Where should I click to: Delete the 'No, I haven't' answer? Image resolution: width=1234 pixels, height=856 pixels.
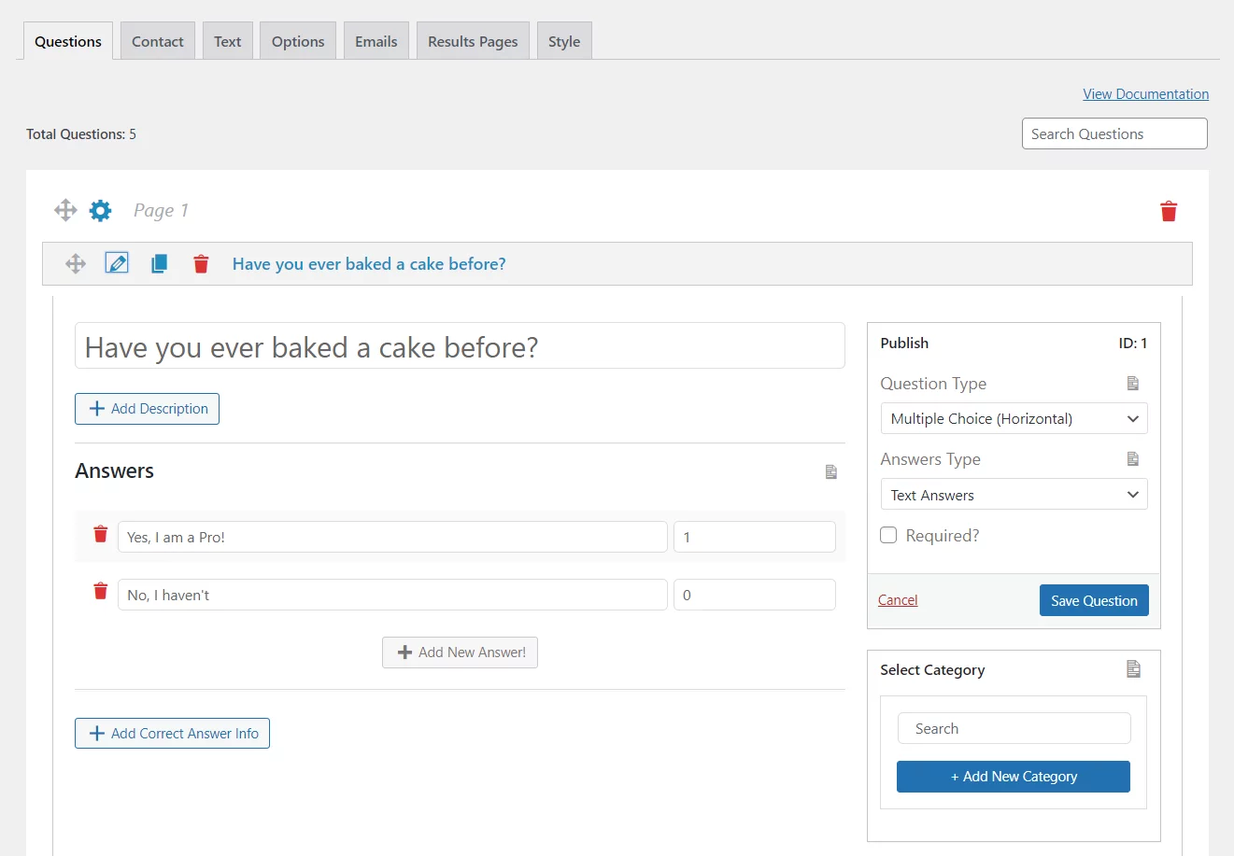(x=101, y=592)
